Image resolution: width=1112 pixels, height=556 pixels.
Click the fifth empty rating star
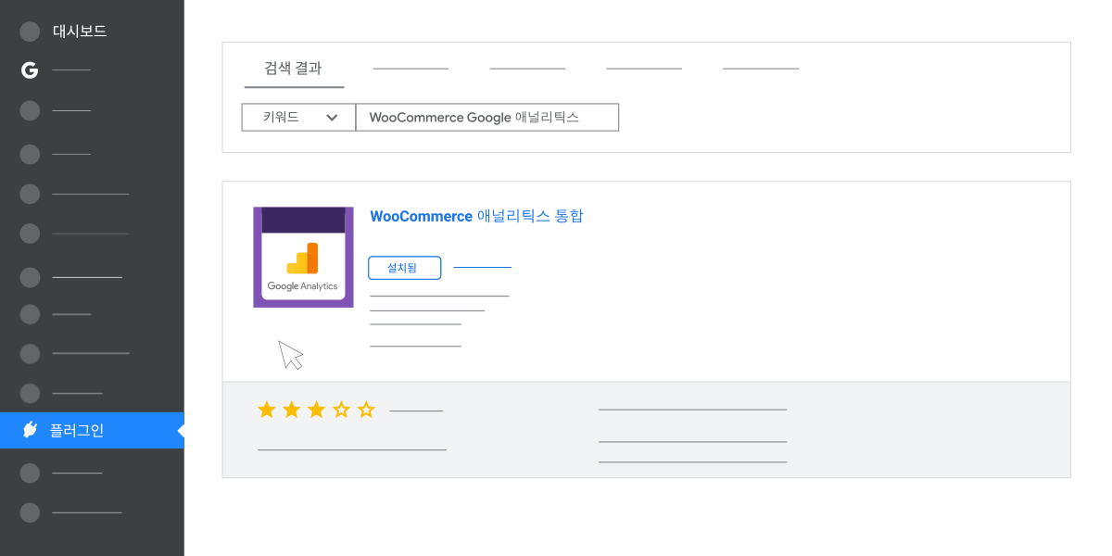tap(367, 410)
